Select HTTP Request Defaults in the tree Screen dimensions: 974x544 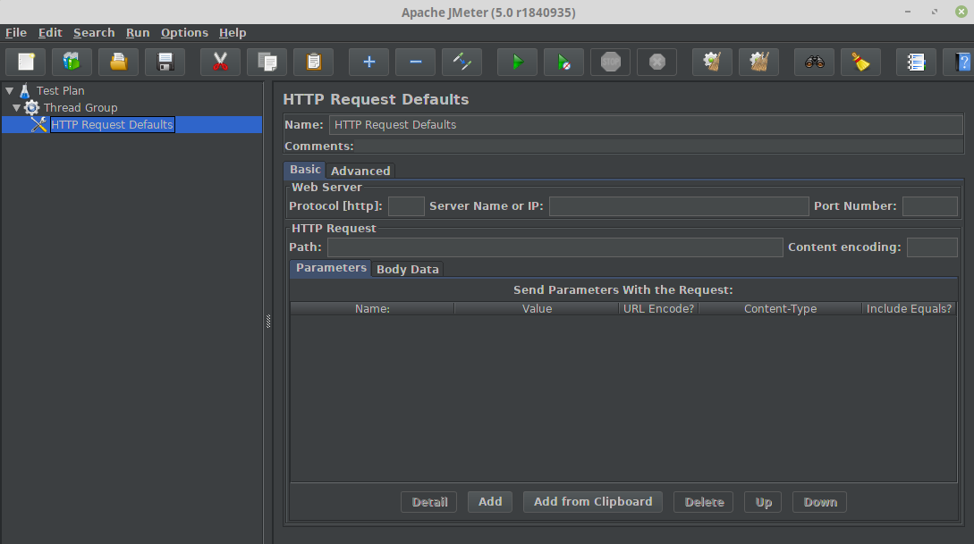point(112,125)
